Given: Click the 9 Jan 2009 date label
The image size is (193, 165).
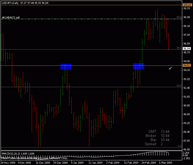Looking at the screenshot, I should click(77, 163).
